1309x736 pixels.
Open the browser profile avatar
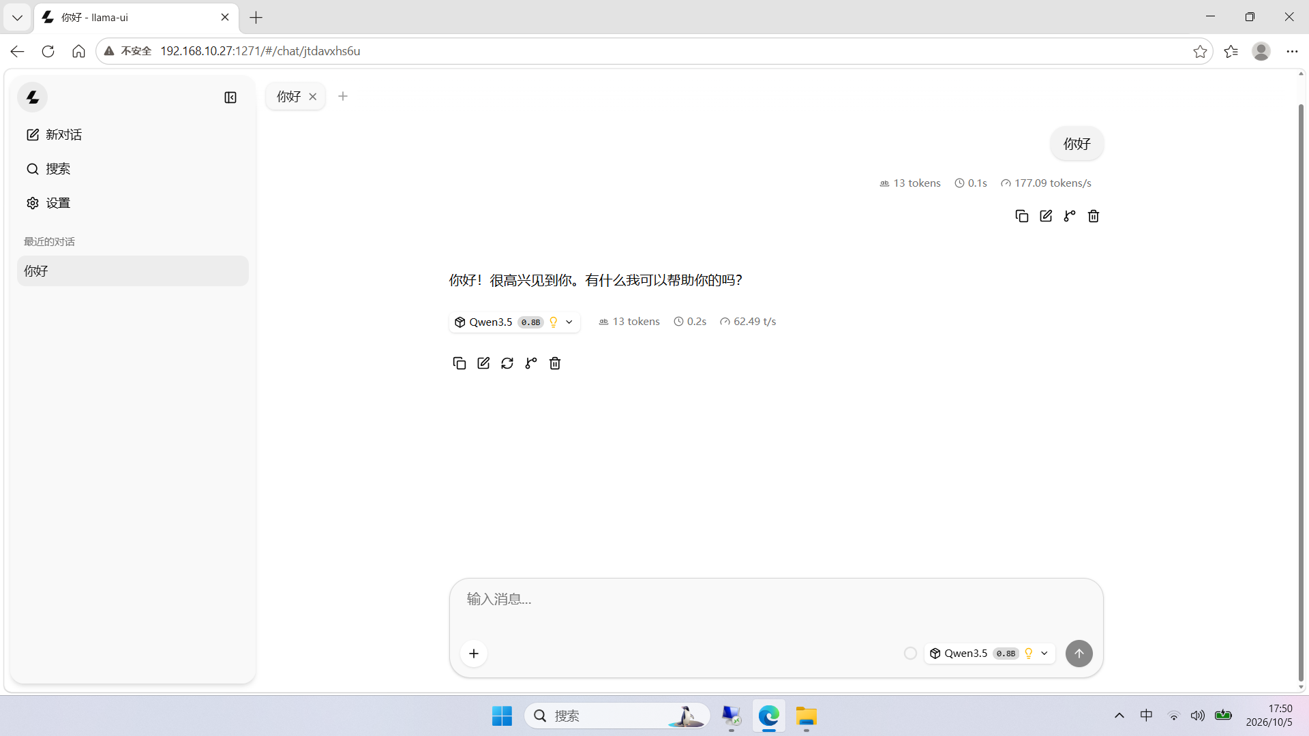1261,51
